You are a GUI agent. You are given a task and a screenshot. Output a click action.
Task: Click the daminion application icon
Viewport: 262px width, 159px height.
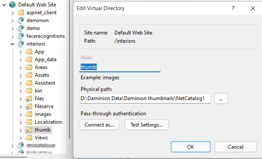click(x=21, y=20)
